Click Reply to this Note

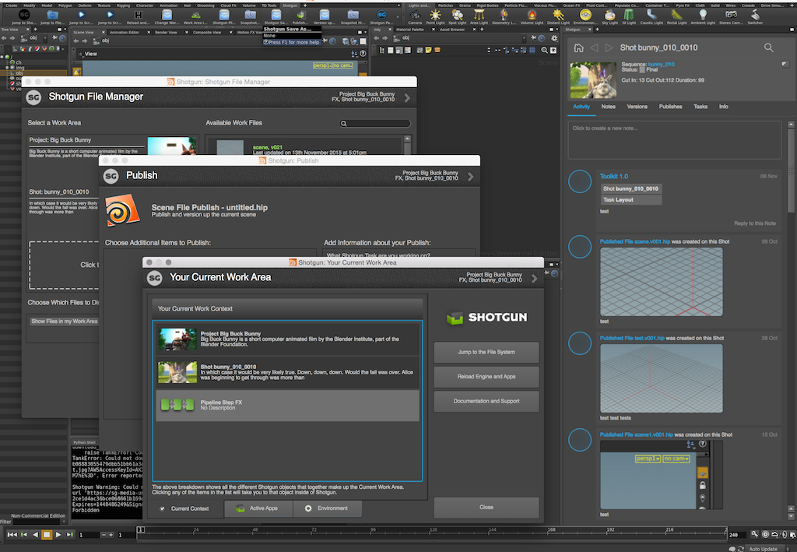coord(755,223)
